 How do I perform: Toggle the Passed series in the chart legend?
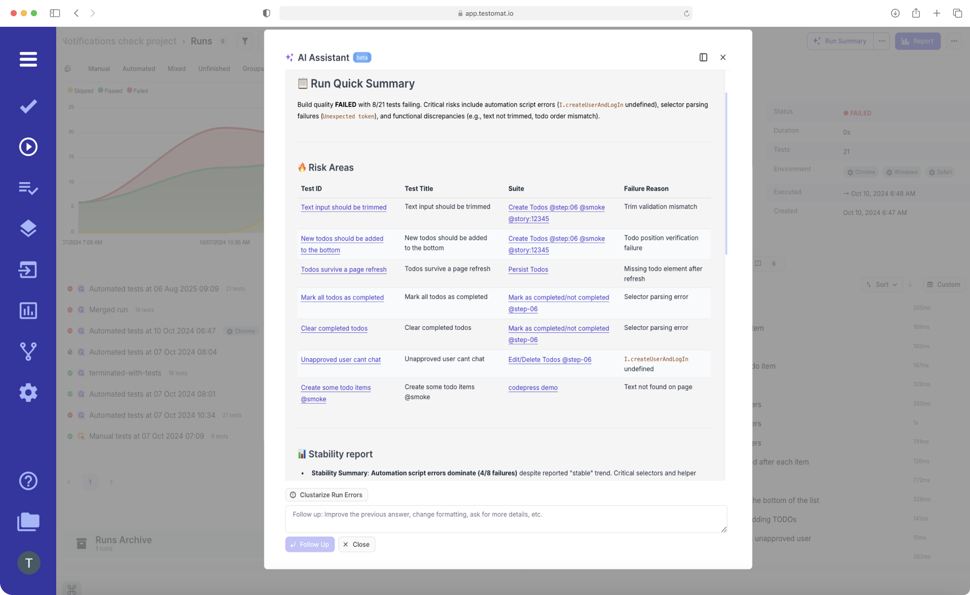110,90
